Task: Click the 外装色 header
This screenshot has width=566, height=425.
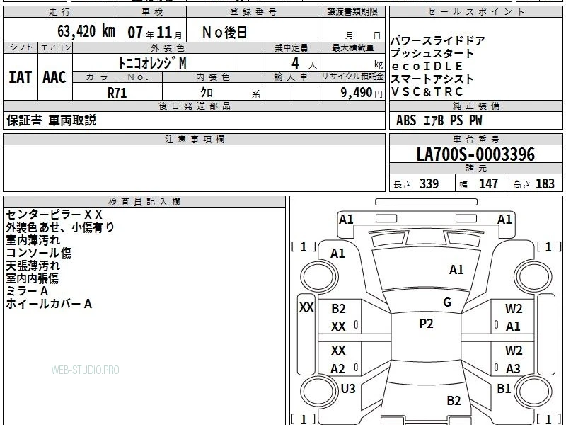Action: point(168,47)
